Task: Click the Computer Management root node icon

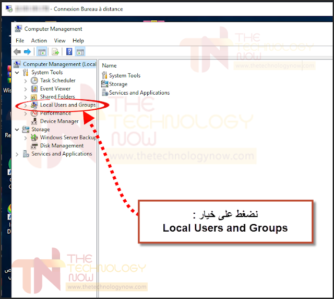Action: click(17, 64)
